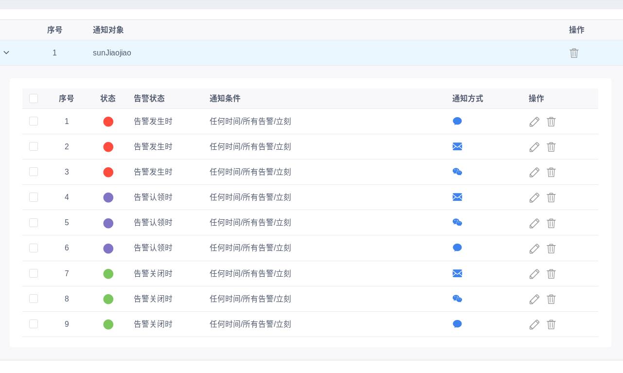This screenshot has width=623, height=373.
Task: Tick the select-all checkbox in the header
Action: (34, 99)
